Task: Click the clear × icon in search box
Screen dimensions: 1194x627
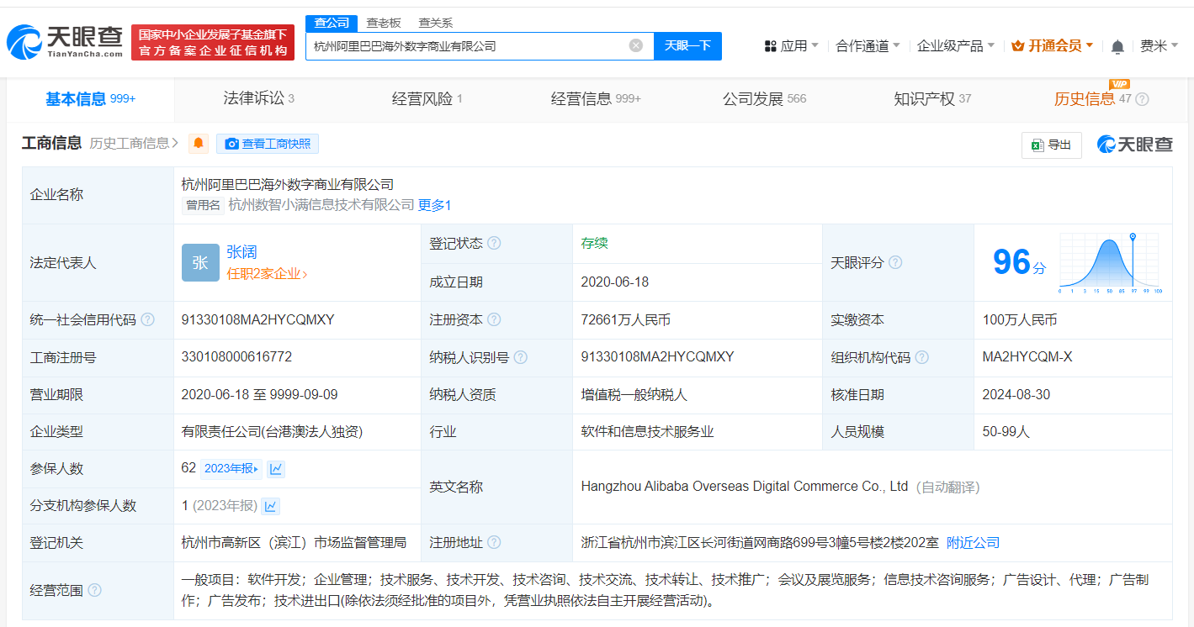Action: 635,45
